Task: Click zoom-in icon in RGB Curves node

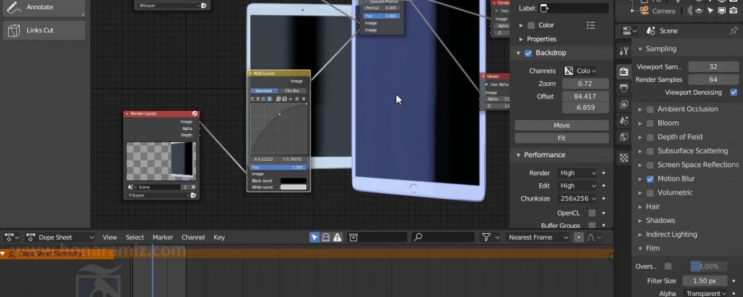Action: click(279, 98)
